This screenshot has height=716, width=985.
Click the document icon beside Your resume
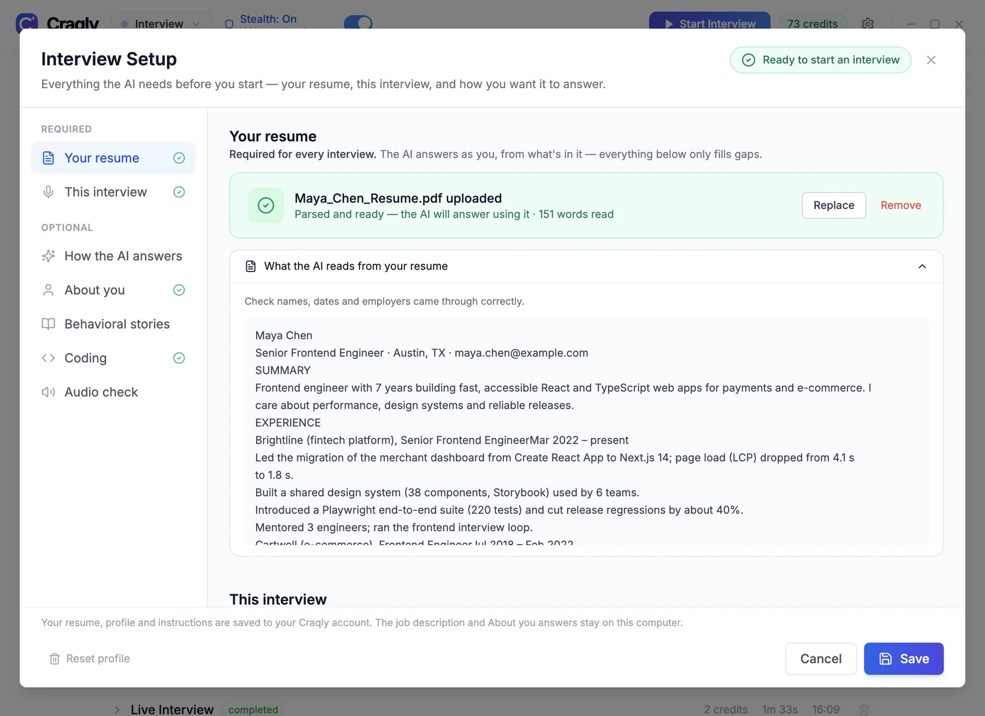pyautogui.click(x=48, y=158)
